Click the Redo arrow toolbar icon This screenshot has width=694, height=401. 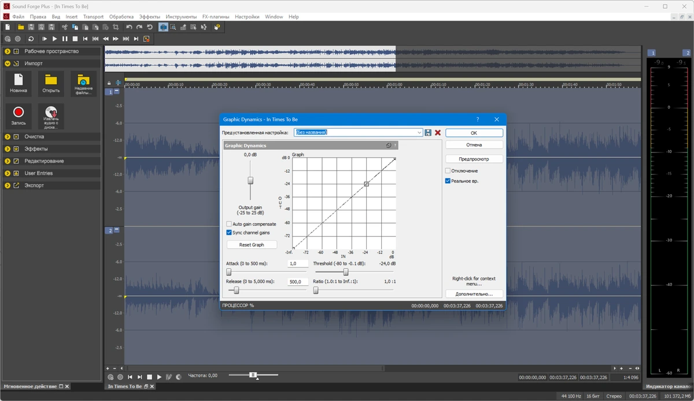tap(139, 27)
